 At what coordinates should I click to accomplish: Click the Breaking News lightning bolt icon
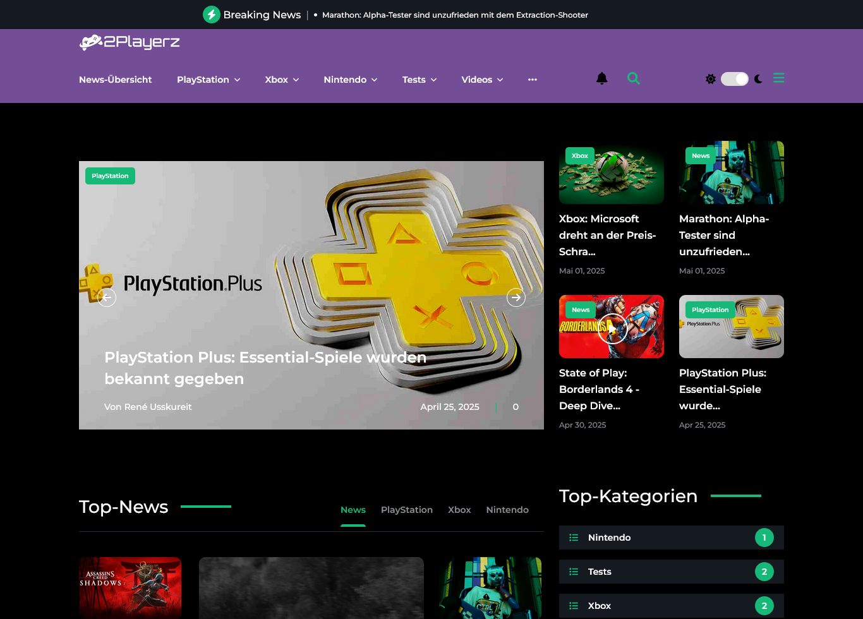click(x=211, y=15)
